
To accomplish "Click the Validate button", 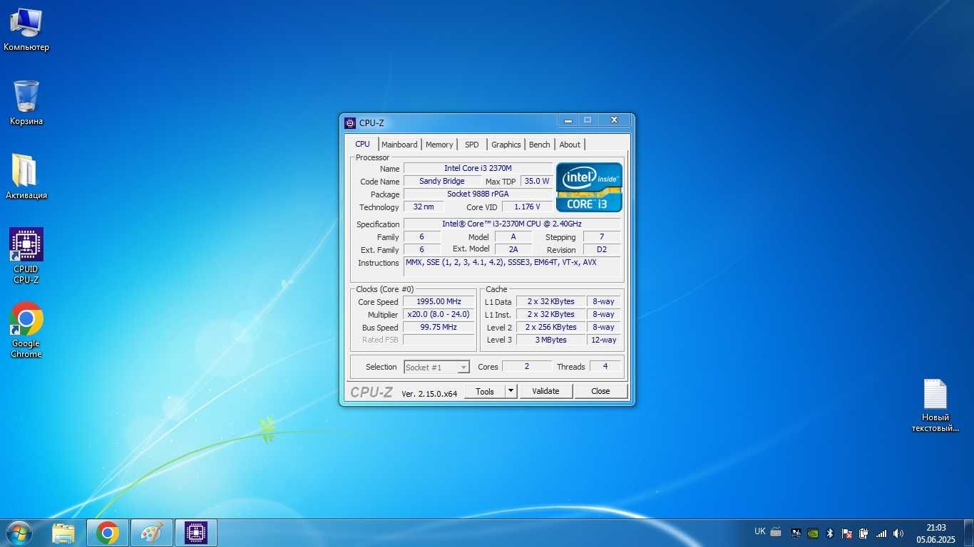I will (x=545, y=391).
